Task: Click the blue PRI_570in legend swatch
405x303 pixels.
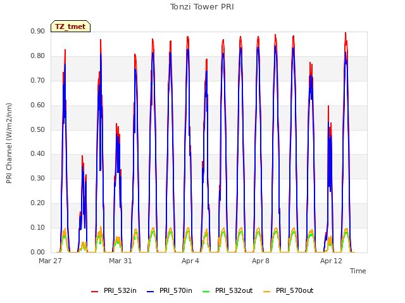Action: pyautogui.click(x=151, y=292)
